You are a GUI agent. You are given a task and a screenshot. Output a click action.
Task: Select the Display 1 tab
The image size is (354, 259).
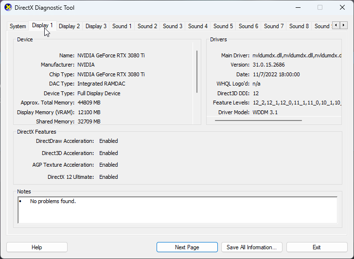42,25
